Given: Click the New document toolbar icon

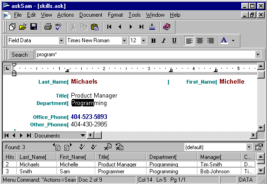Looking at the screenshot, I should 12,27.
